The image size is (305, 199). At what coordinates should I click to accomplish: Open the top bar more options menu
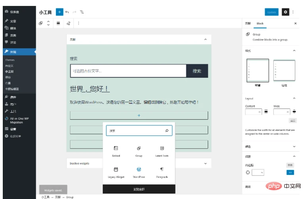point(293,12)
